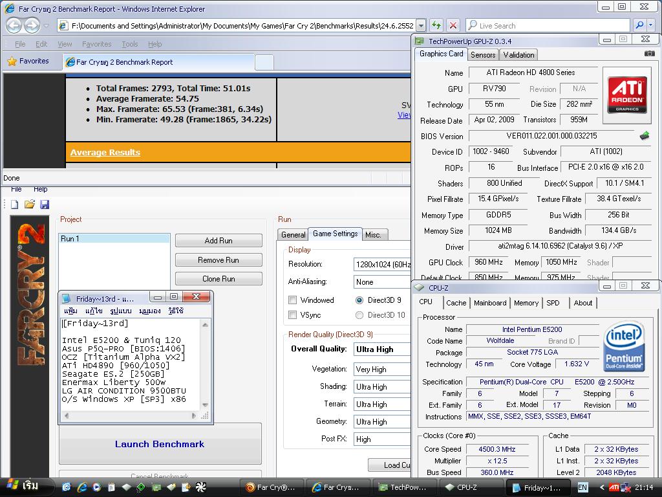662x497 pixels.
Task: Click the Load Cu... button
Action: pyautogui.click(x=389, y=465)
